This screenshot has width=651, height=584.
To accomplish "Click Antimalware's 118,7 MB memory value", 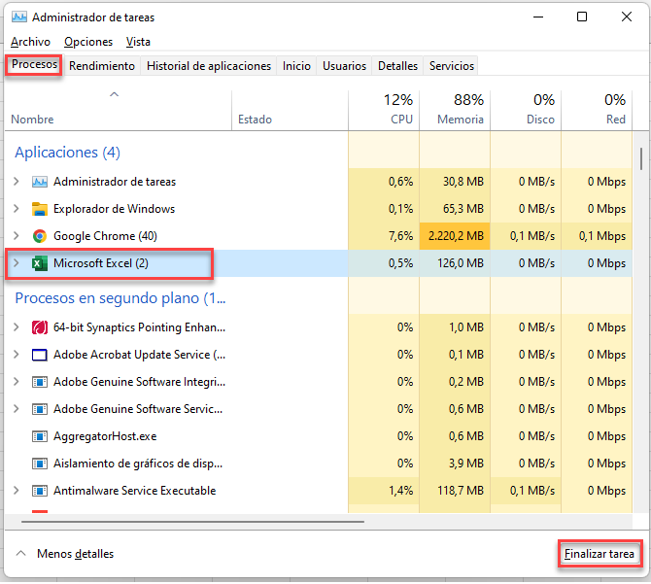I will (x=461, y=491).
